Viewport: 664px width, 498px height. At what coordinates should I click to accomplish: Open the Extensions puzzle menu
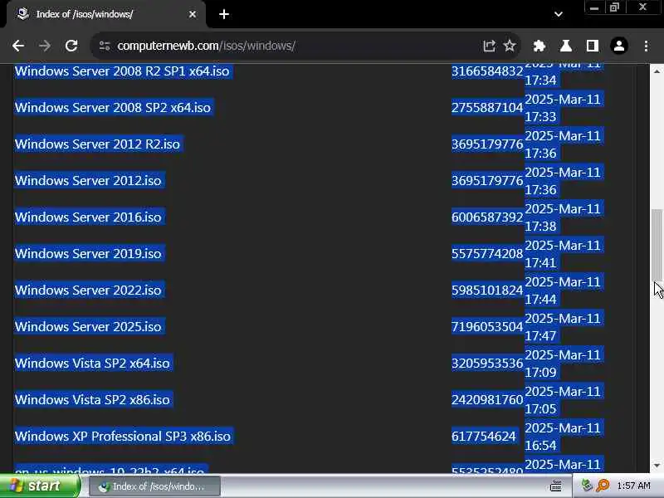pos(539,46)
